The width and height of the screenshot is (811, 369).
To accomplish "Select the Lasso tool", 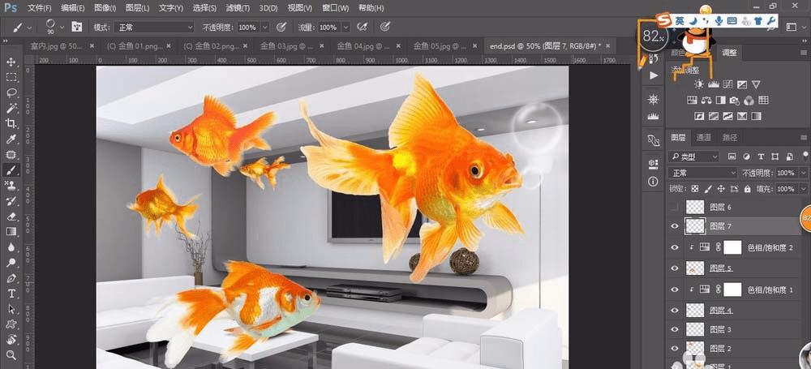I will click(x=11, y=92).
